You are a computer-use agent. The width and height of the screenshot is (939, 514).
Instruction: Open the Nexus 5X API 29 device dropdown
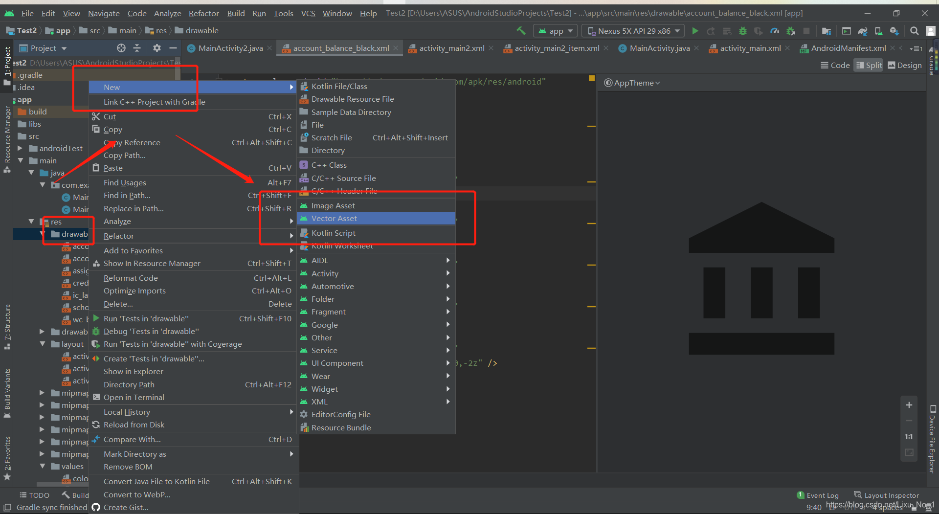[634, 31]
